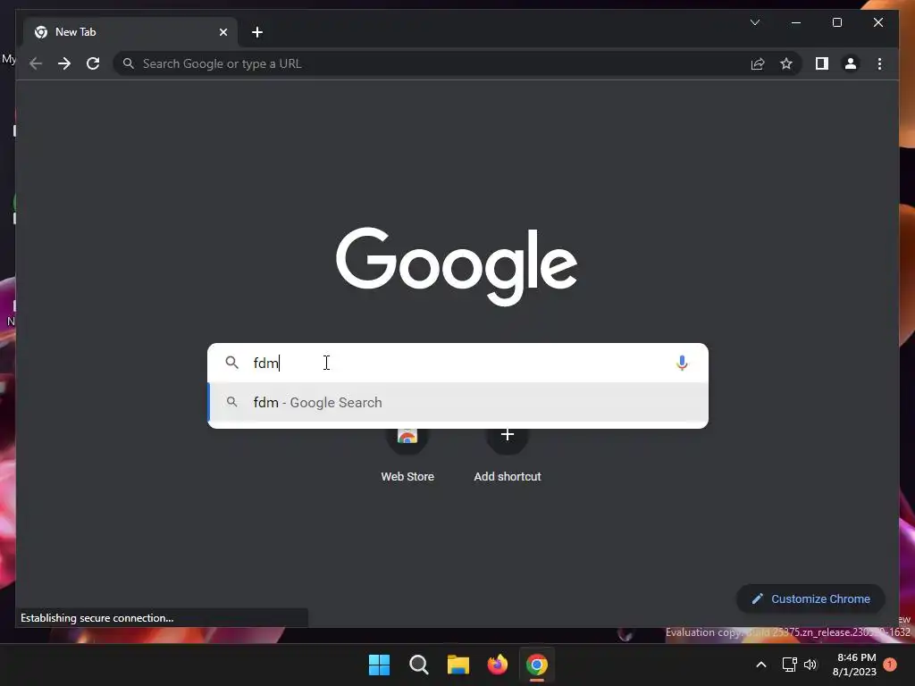Viewport: 915px width, 686px height.
Task: Open Customize Chrome
Action: (x=810, y=599)
